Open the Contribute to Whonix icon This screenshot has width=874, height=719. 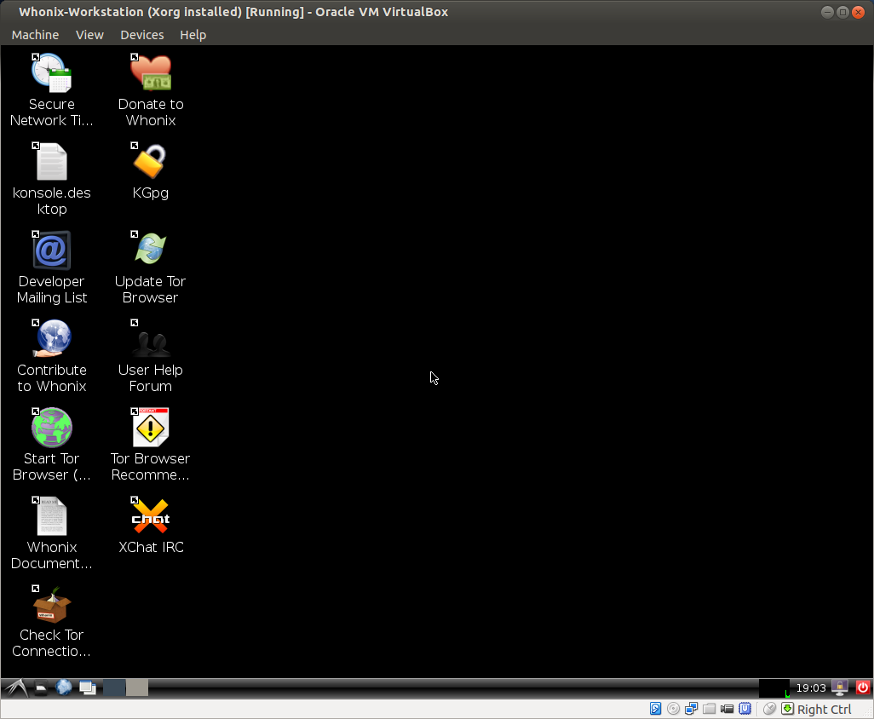52,340
